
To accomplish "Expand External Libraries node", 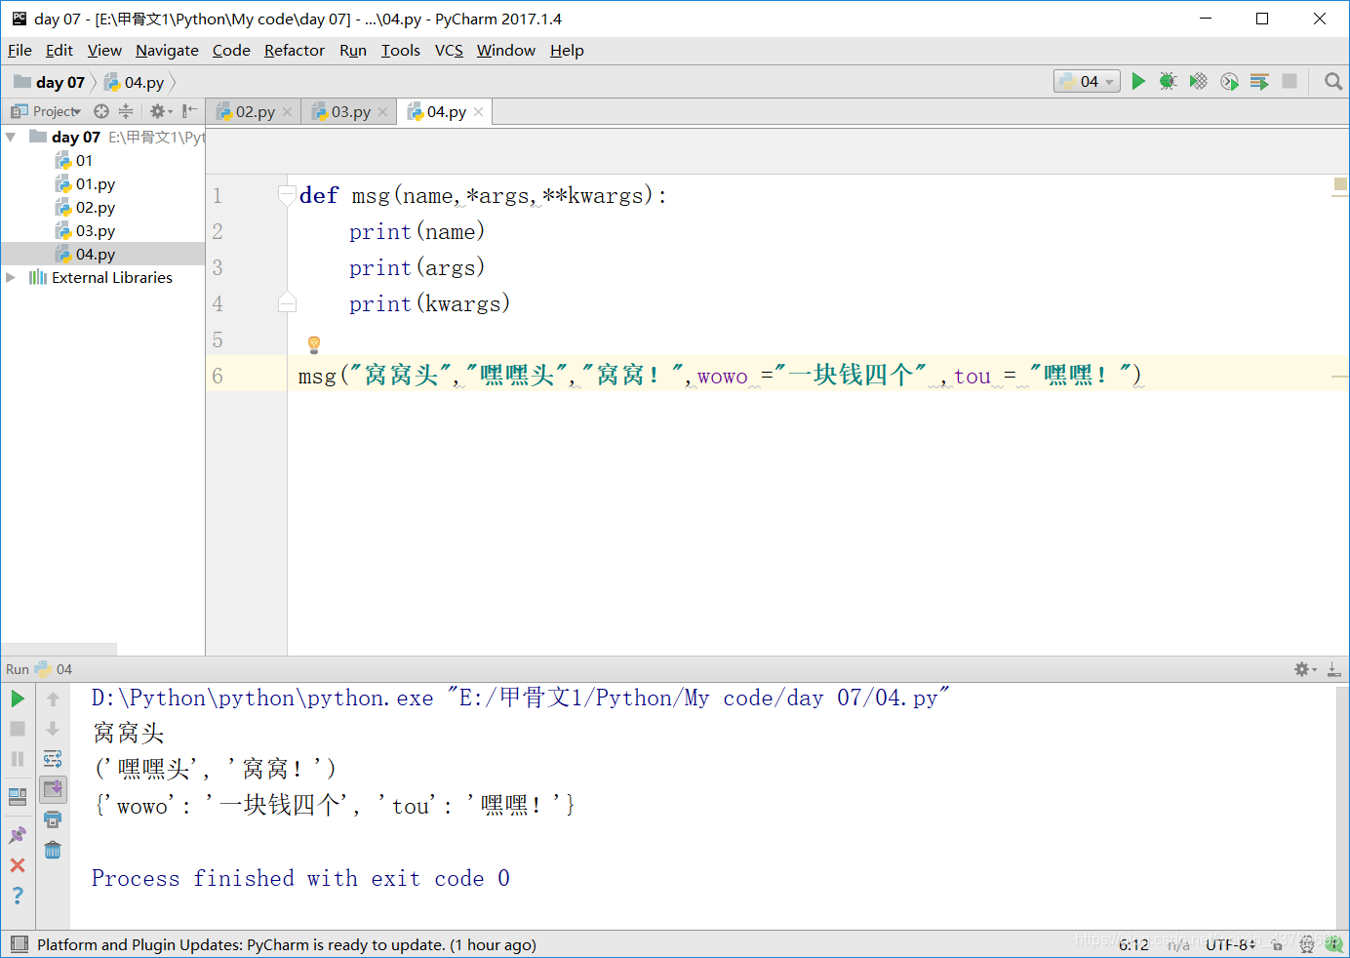I will [11, 278].
